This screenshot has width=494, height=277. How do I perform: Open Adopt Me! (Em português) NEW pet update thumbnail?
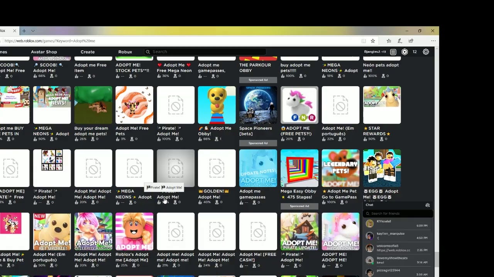[x=52, y=231]
